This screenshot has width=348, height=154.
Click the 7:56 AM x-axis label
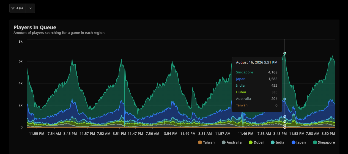pos(152,134)
